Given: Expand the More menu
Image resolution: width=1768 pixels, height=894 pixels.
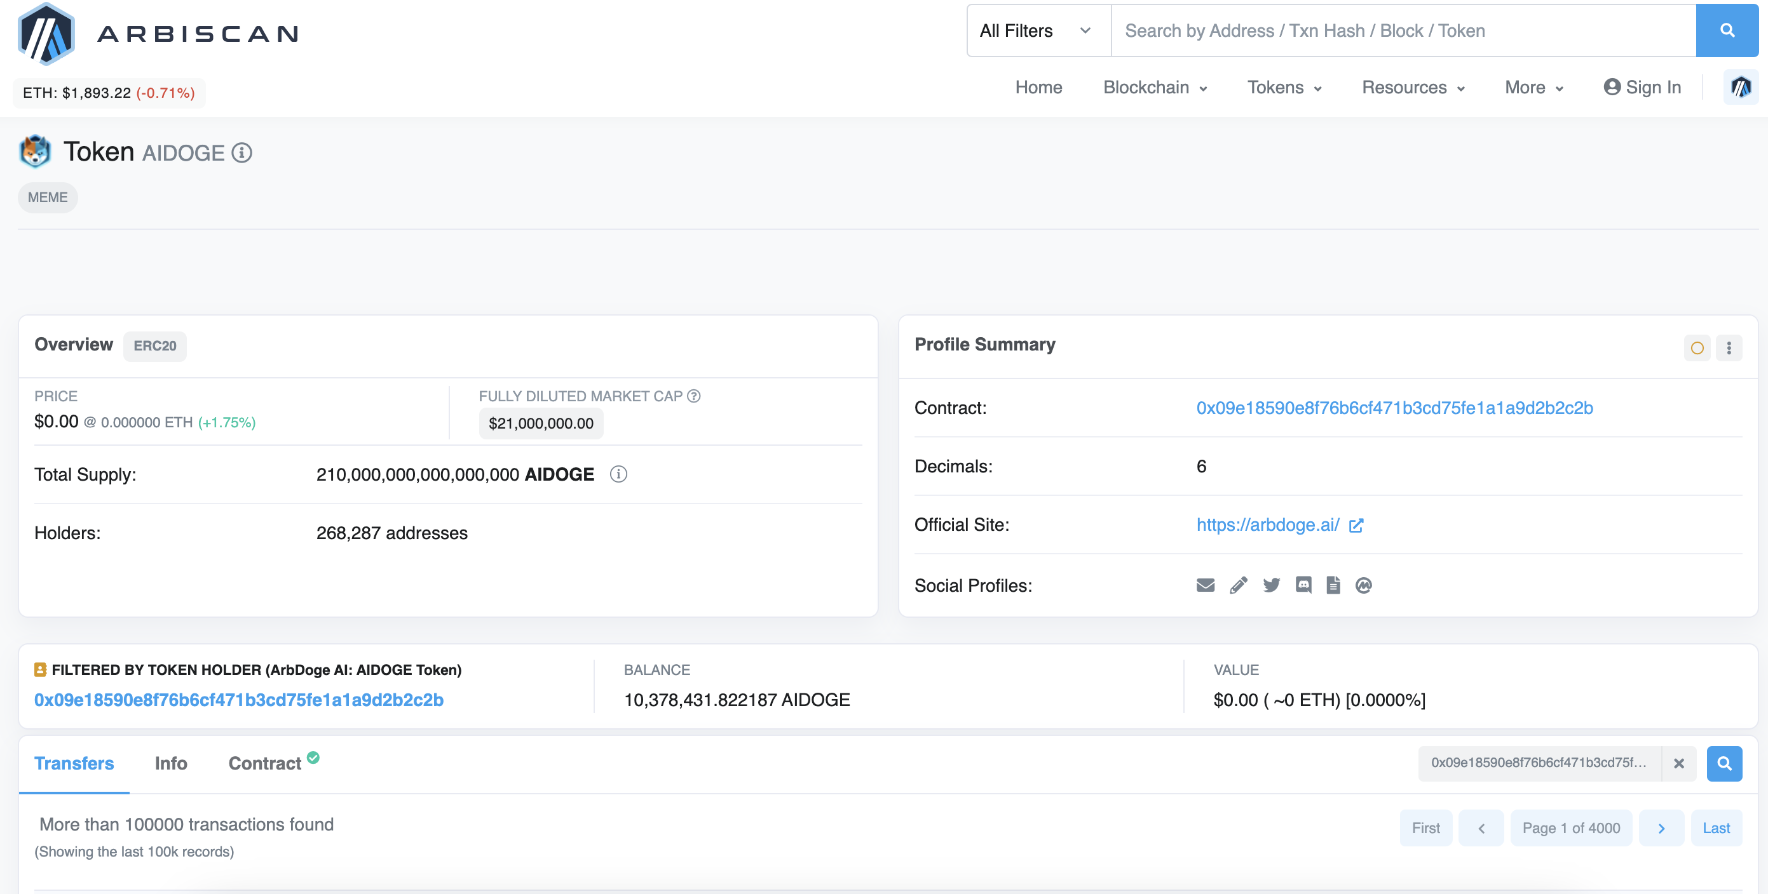Looking at the screenshot, I should point(1534,87).
